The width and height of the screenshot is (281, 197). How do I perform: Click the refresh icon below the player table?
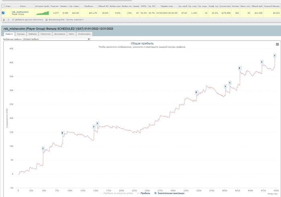coord(8,20)
